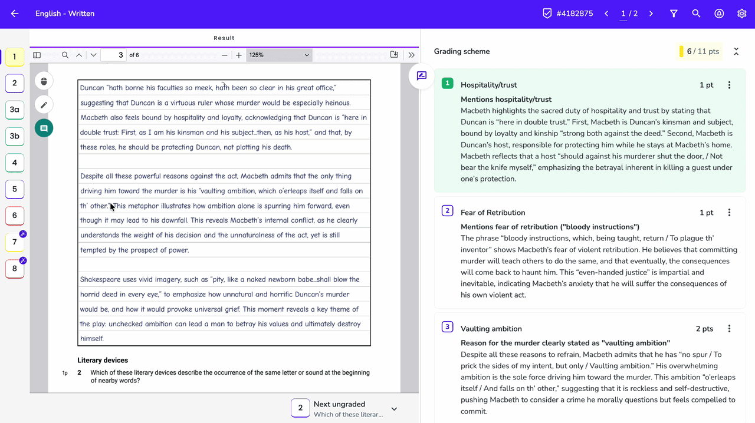Select the mouse pointer tool

(x=44, y=81)
